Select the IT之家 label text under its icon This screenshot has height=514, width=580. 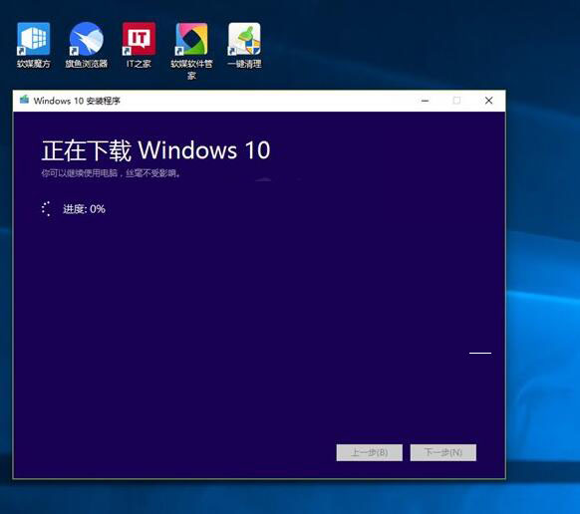pyautogui.click(x=139, y=64)
